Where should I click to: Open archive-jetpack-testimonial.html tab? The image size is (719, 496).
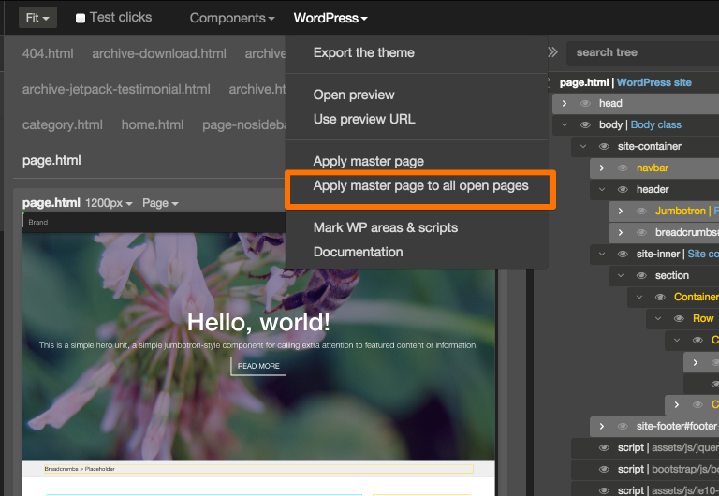tap(116, 89)
